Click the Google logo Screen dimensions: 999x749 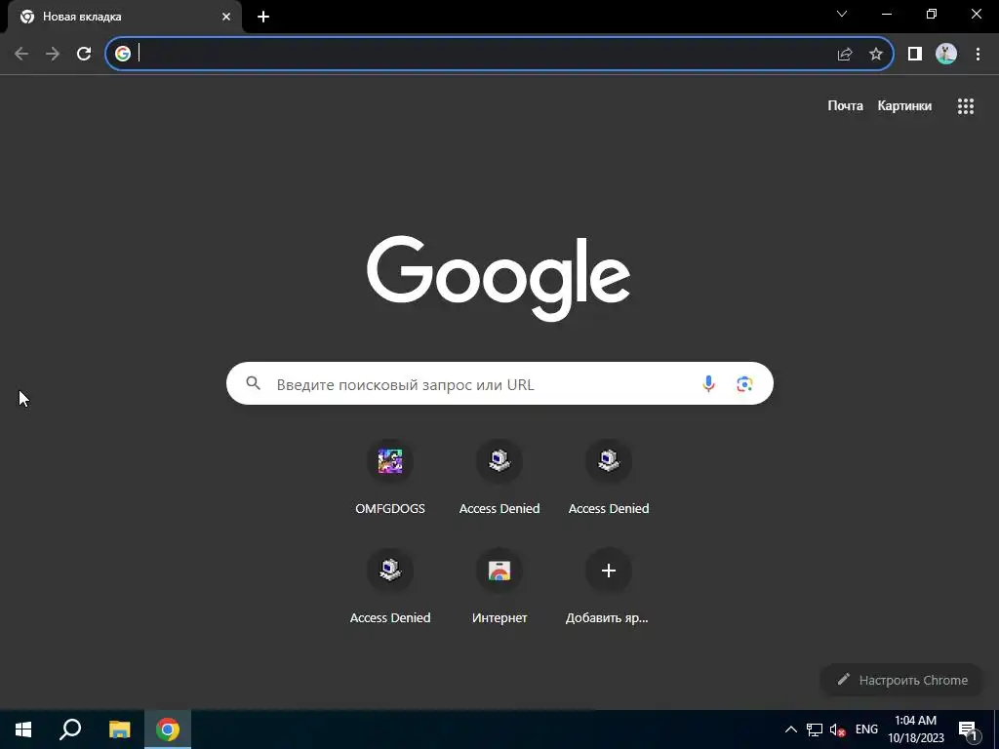[x=499, y=278]
